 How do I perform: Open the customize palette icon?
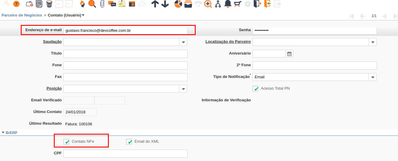[x=142, y=4]
